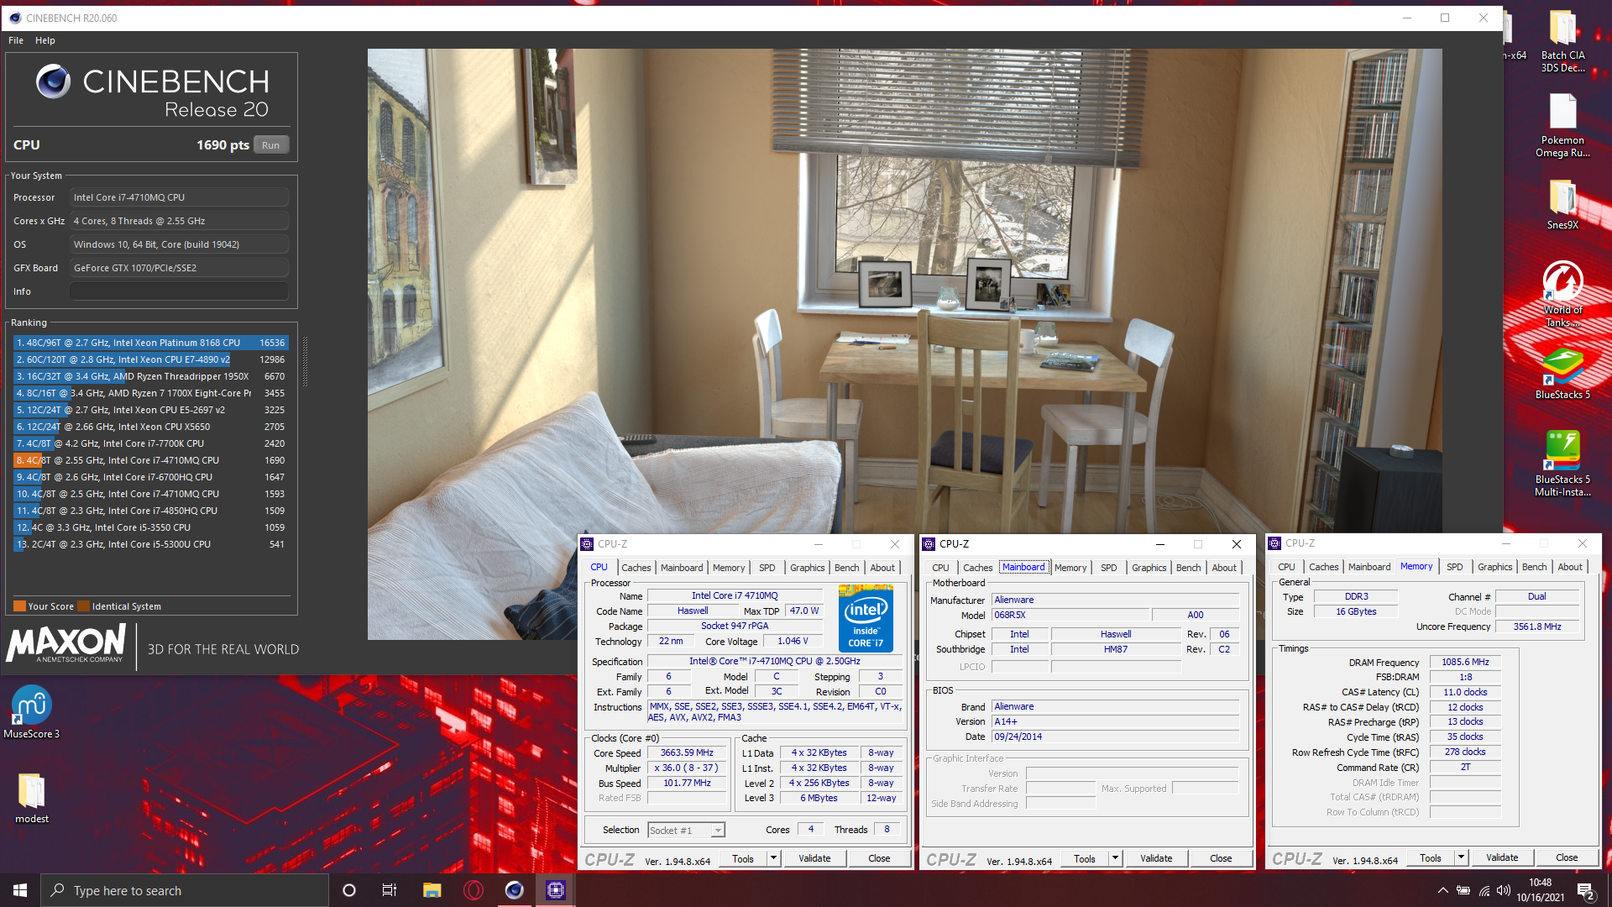Click Cinebench icon in the taskbar
1612x907 pixels.
click(514, 890)
